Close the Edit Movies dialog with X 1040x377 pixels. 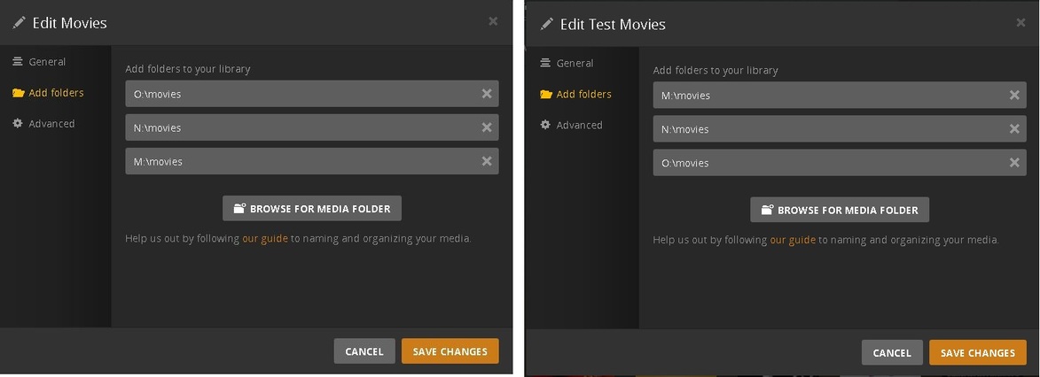point(493,21)
